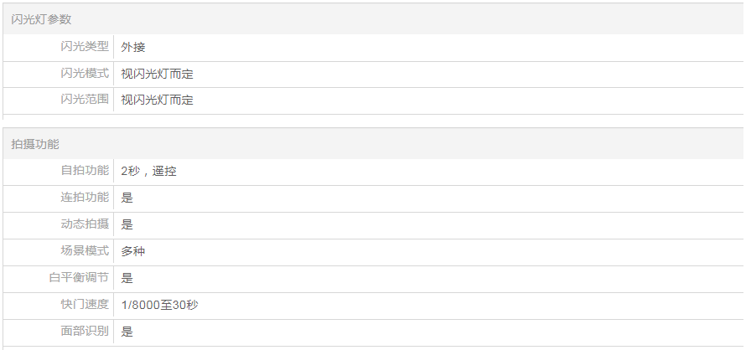Select the 快门速度 row label
This screenshot has width=746, height=350.
[x=85, y=305]
